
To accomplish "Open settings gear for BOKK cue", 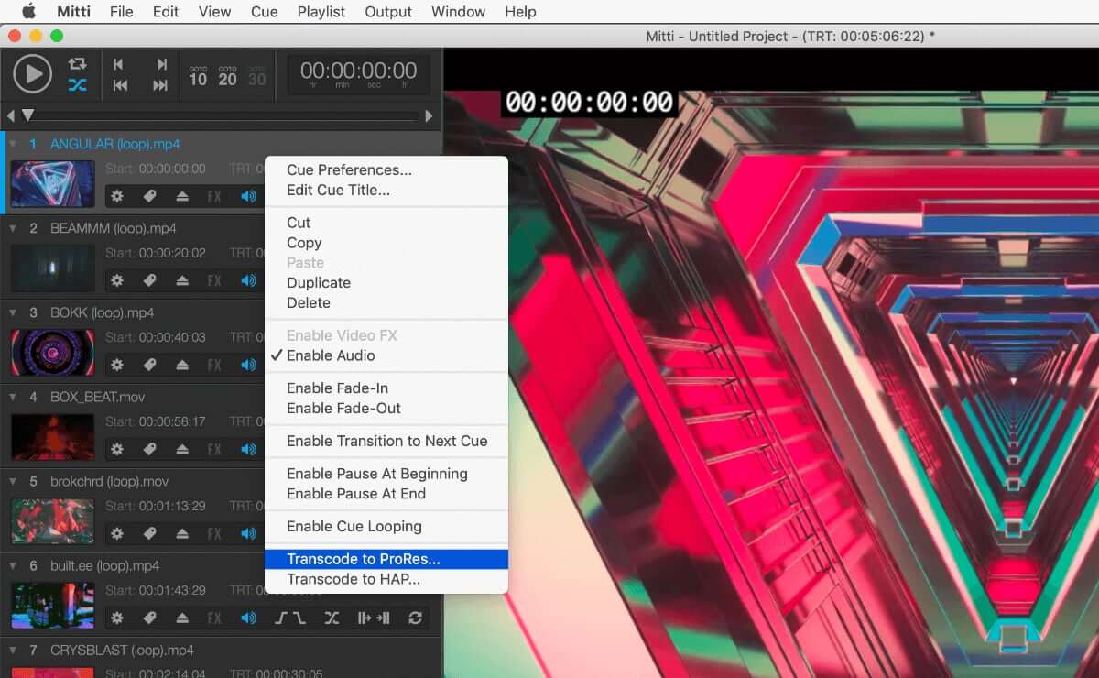I will coord(116,365).
